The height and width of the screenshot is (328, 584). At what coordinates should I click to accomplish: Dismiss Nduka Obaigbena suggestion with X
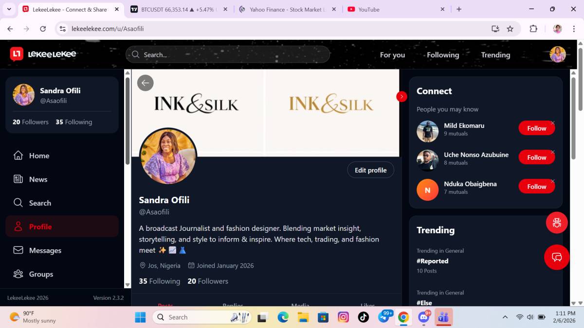click(553, 181)
